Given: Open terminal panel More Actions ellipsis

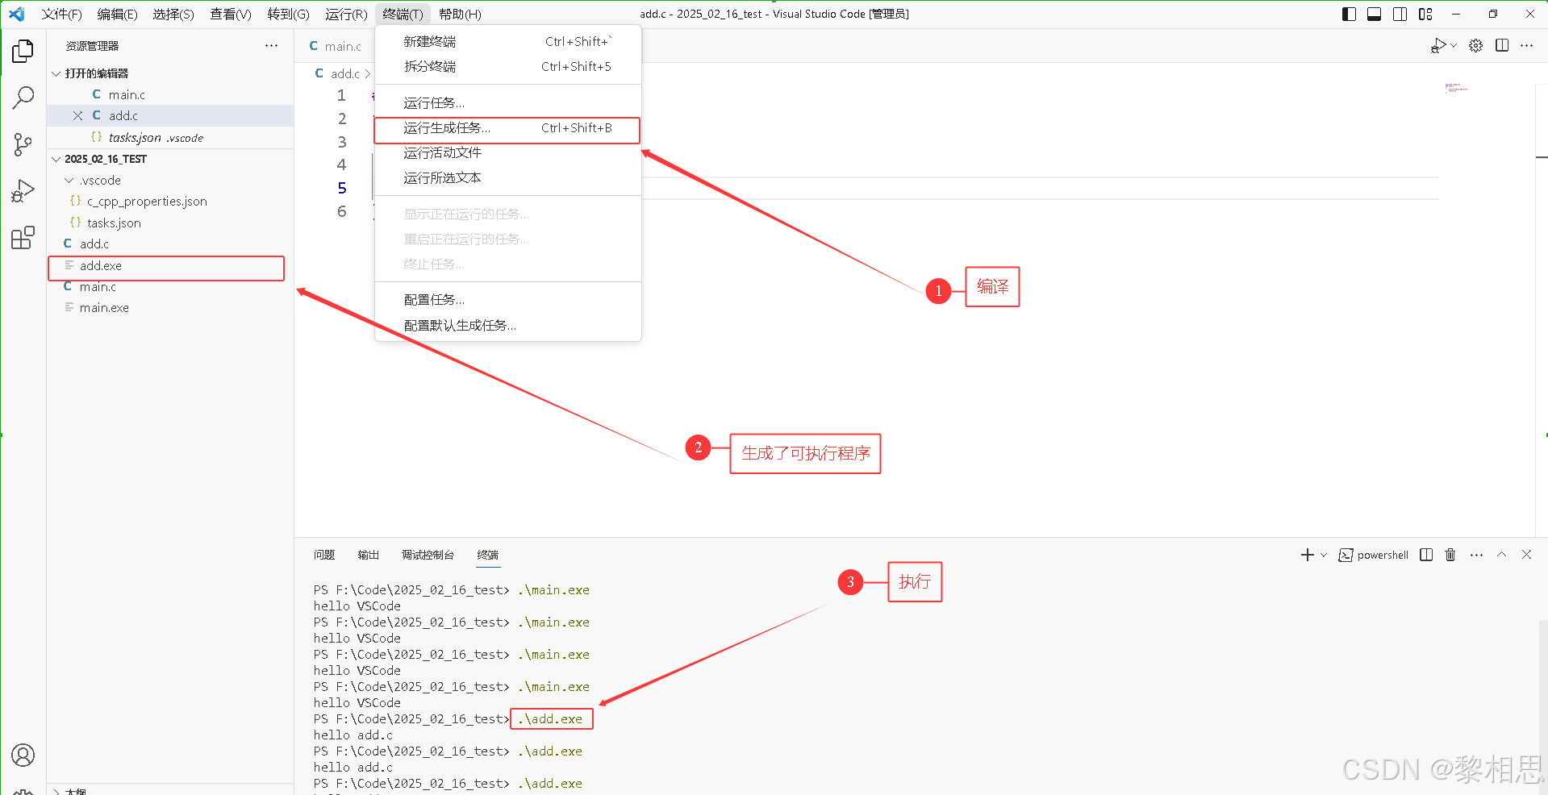Looking at the screenshot, I should coord(1476,555).
